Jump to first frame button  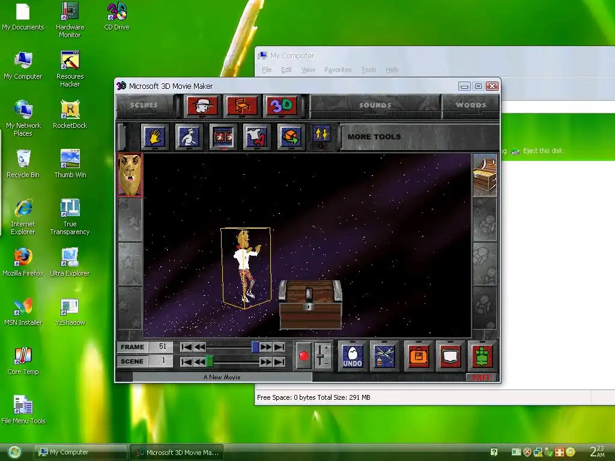[x=186, y=347]
